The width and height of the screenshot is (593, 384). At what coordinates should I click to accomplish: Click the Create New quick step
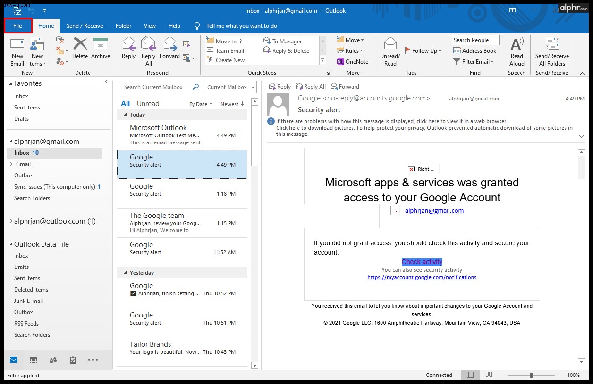click(226, 60)
